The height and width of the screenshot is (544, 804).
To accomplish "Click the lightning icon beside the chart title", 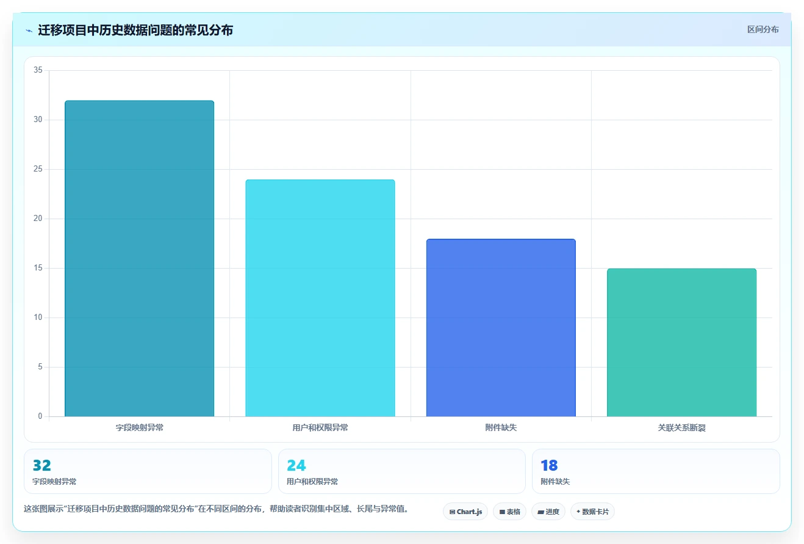I will click(29, 30).
